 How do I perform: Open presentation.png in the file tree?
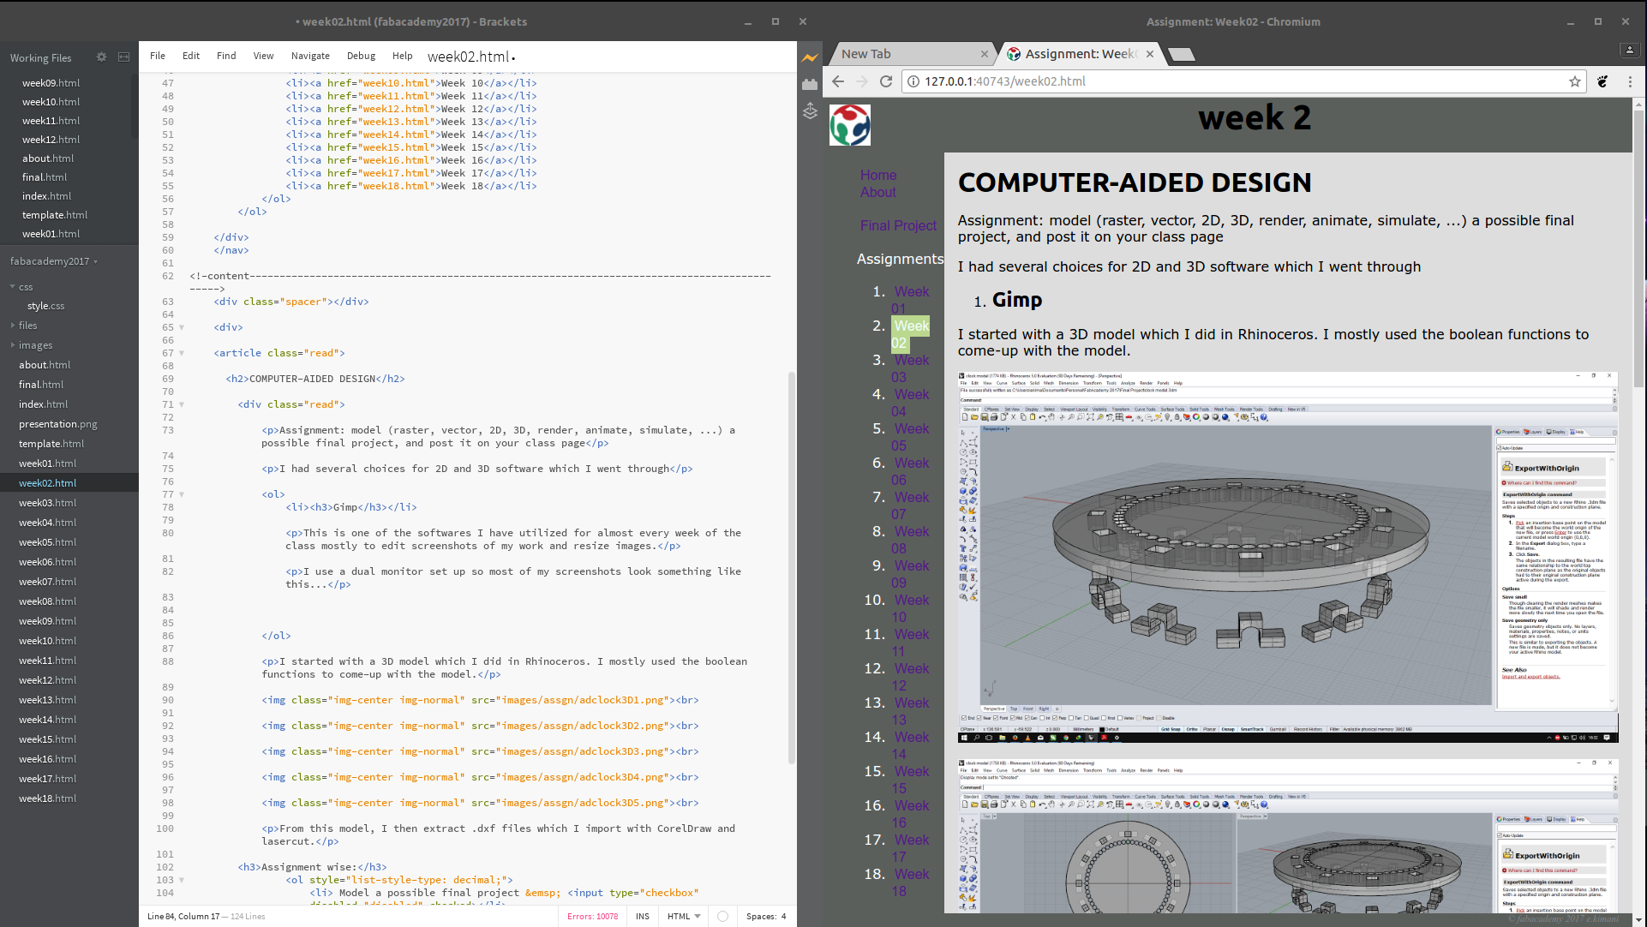58,424
